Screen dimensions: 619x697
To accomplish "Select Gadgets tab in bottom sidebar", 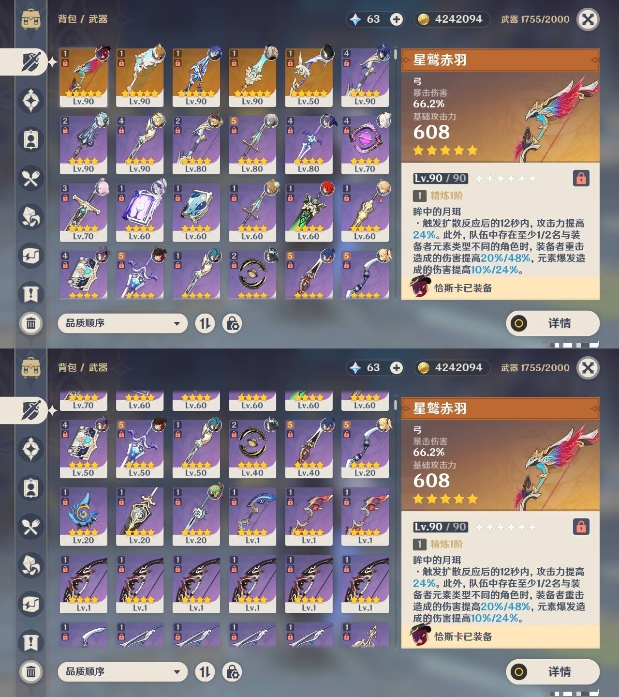I will (x=31, y=604).
